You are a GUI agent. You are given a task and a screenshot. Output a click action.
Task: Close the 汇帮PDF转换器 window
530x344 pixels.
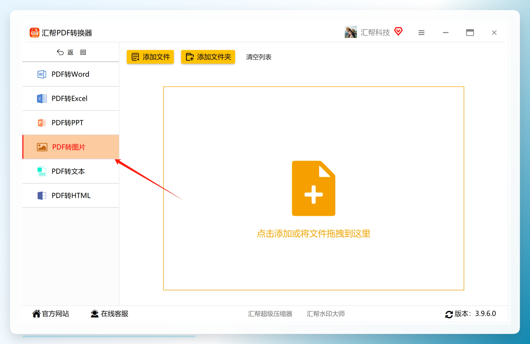(494, 33)
